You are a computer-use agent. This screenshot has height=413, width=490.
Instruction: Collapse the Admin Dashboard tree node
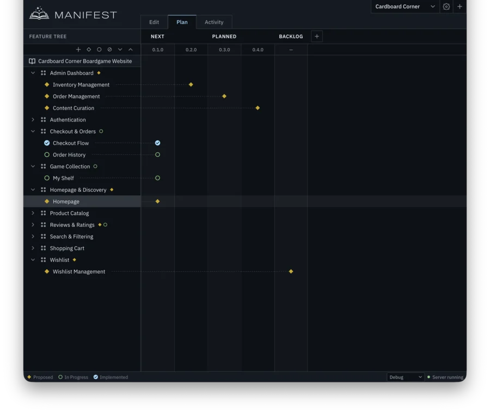(x=33, y=72)
